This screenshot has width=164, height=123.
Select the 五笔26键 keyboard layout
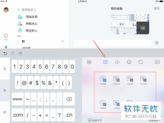(143, 80)
